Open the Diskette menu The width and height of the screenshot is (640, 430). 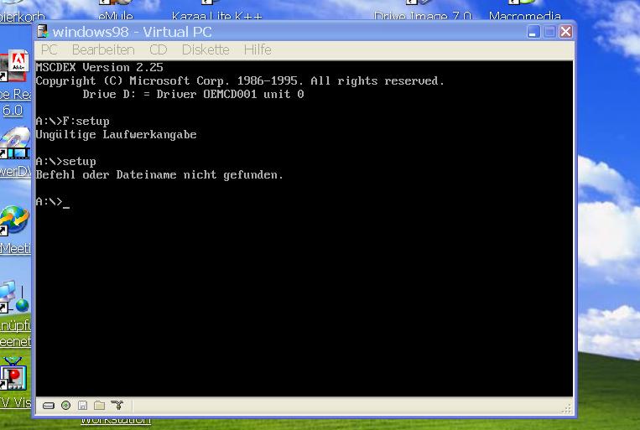coord(206,49)
